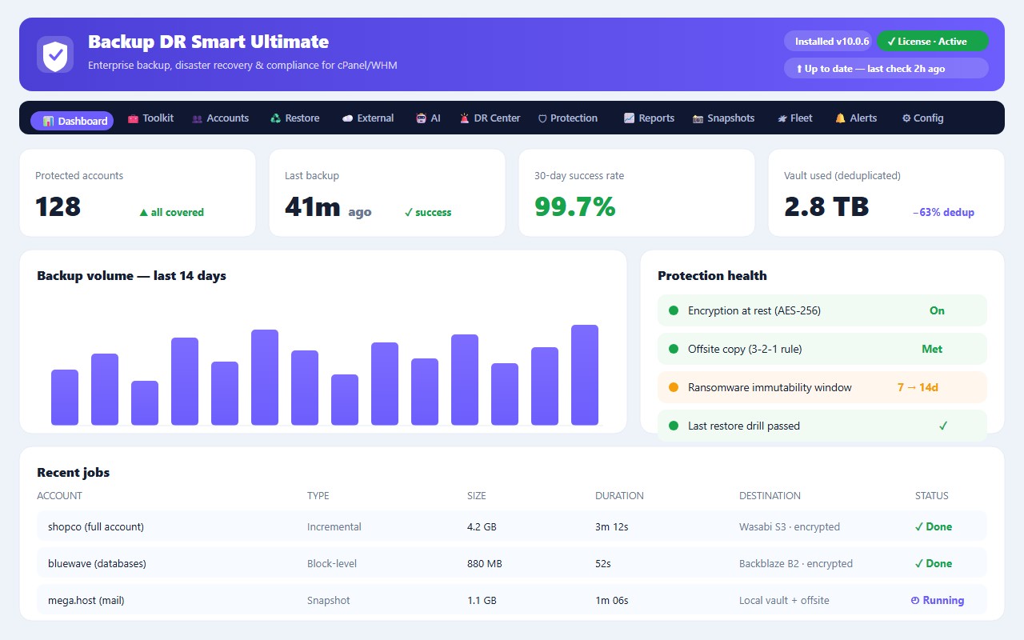Click the siren icon beside DR Center
This screenshot has width=1024, height=640.
tap(464, 118)
